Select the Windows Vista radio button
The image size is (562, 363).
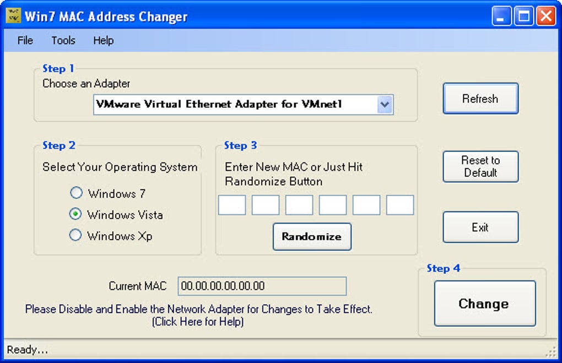pyautogui.click(x=75, y=214)
